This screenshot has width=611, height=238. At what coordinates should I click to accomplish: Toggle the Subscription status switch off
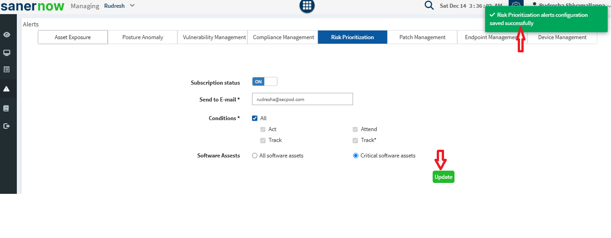(264, 82)
